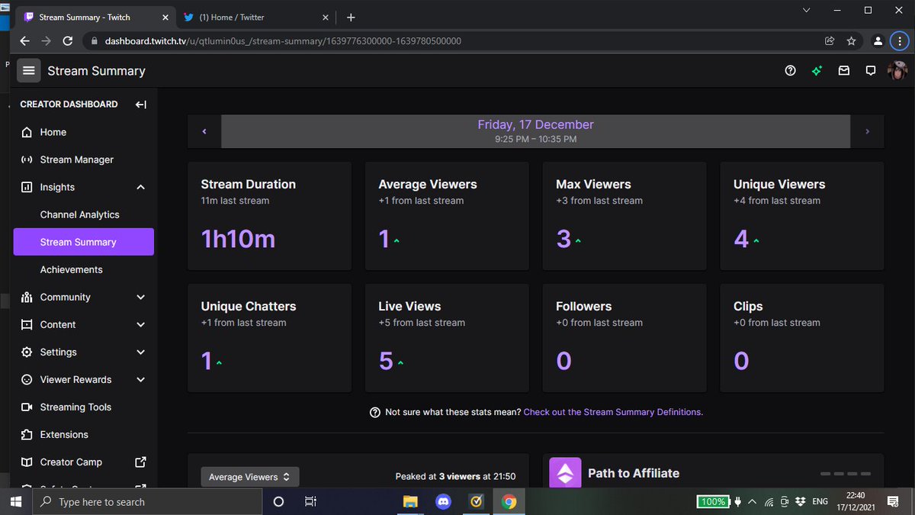
Task: Click the Unique Viewers value 4
Action: [741, 239]
